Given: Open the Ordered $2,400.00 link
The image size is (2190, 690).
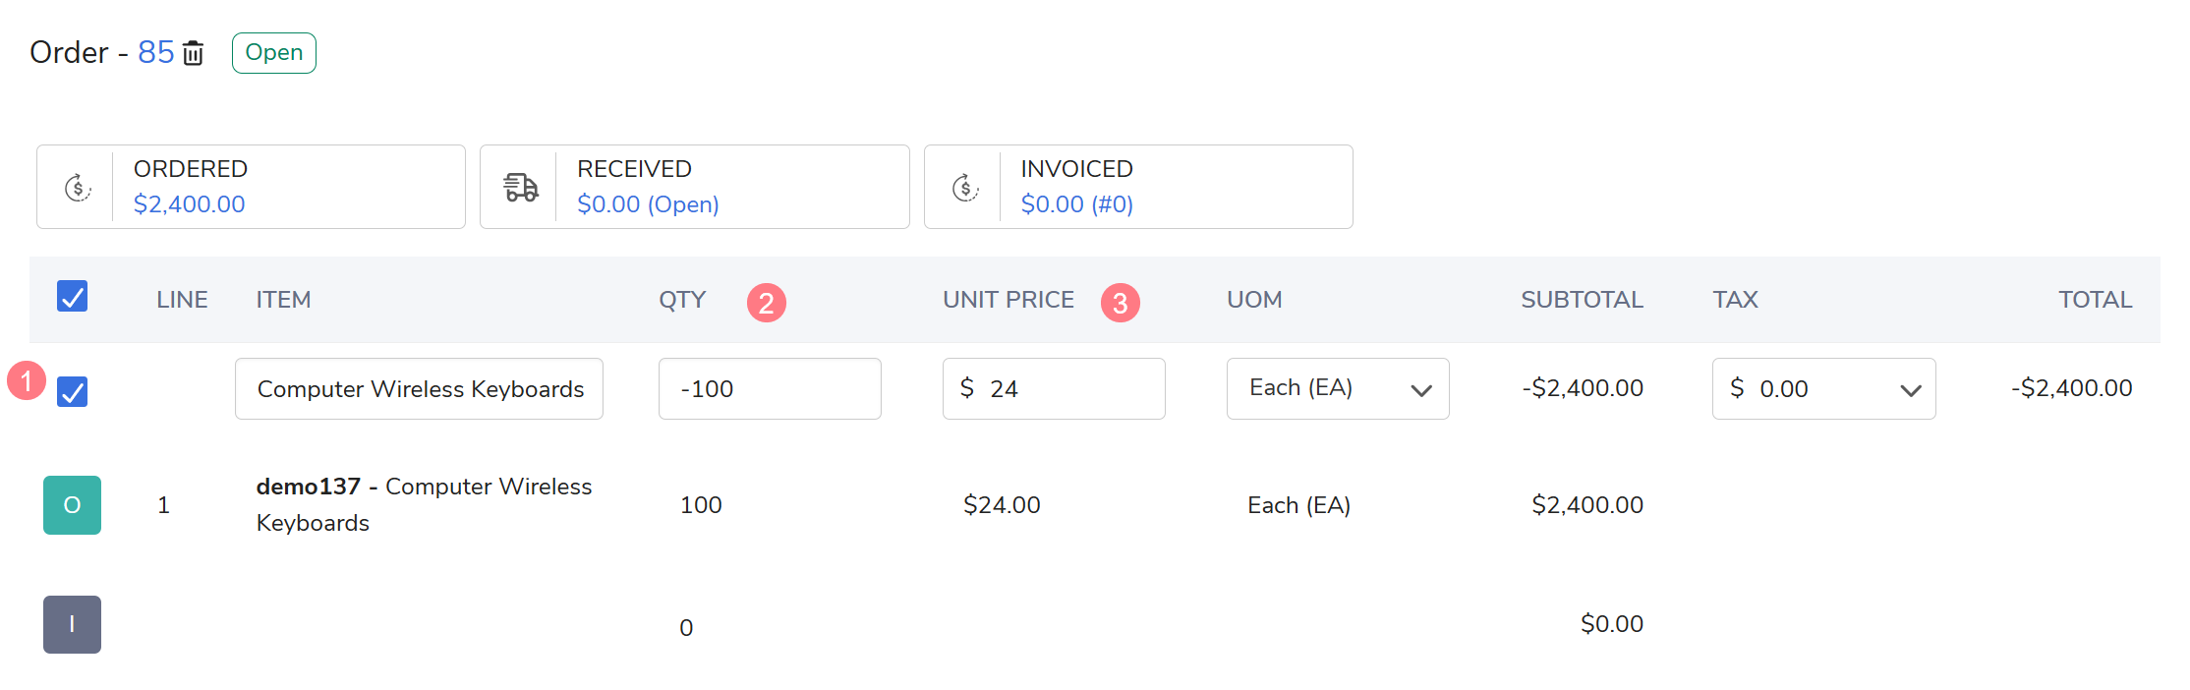Looking at the screenshot, I should click(x=189, y=204).
